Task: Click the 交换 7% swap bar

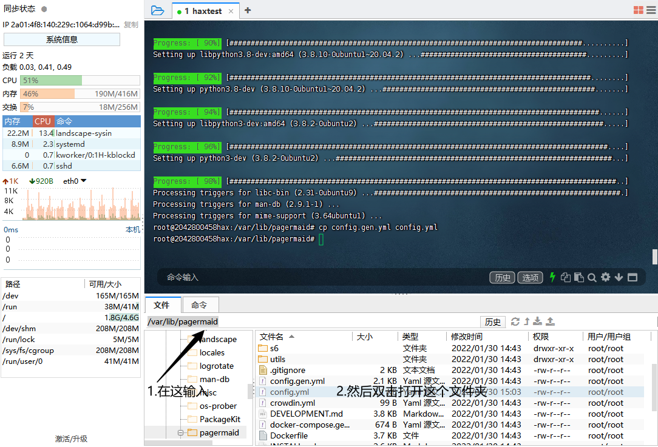Action: click(x=80, y=107)
